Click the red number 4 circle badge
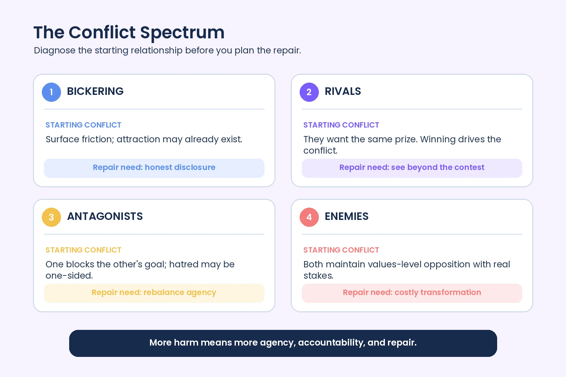The width and height of the screenshot is (566, 377). [309, 217]
